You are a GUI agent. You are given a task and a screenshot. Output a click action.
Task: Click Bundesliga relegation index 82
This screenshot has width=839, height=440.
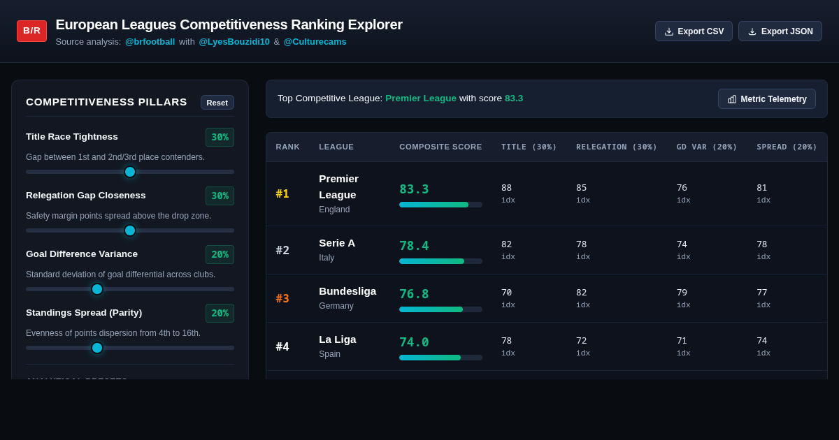pos(582,293)
